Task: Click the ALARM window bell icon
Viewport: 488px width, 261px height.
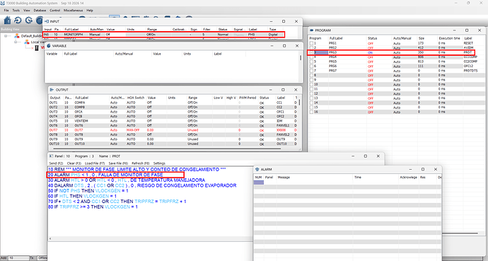Action: 257,169
